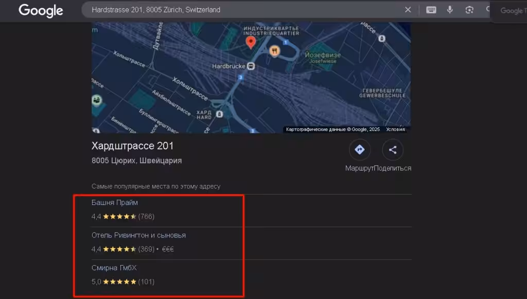Click the Google logo
The height and width of the screenshot is (299, 527).
[x=41, y=10]
